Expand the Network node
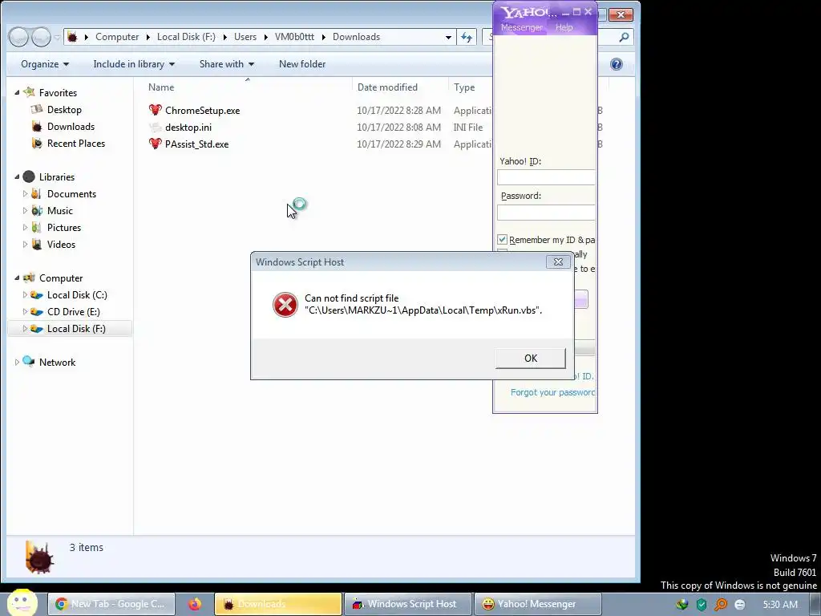Viewport: 821px width, 616px height. pyautogui.click(x=17, y=363)
